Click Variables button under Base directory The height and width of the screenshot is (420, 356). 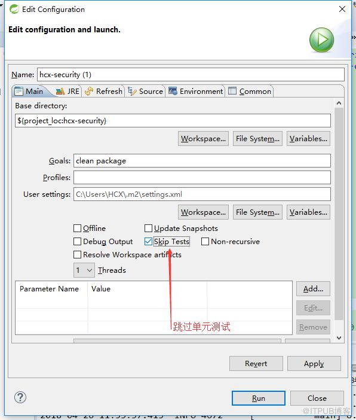click(x=308, y=138)
